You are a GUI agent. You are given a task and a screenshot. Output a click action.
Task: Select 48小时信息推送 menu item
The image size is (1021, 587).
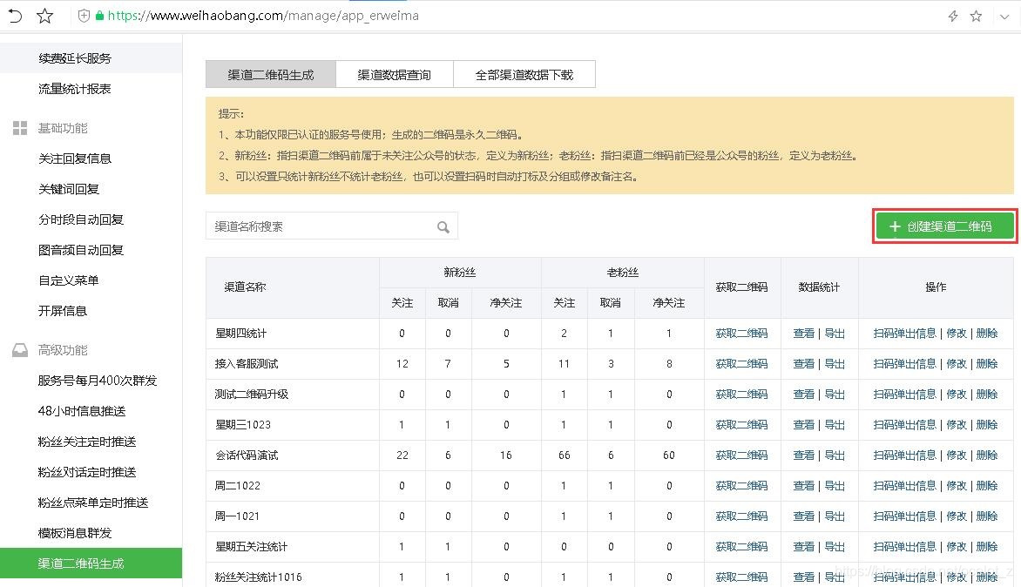point(82,411)
